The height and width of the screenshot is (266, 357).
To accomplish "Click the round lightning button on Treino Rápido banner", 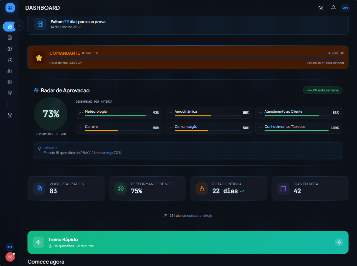I will pyautogui.click(x=339, y=242).
